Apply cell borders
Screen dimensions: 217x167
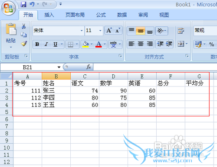coord(71,44)
